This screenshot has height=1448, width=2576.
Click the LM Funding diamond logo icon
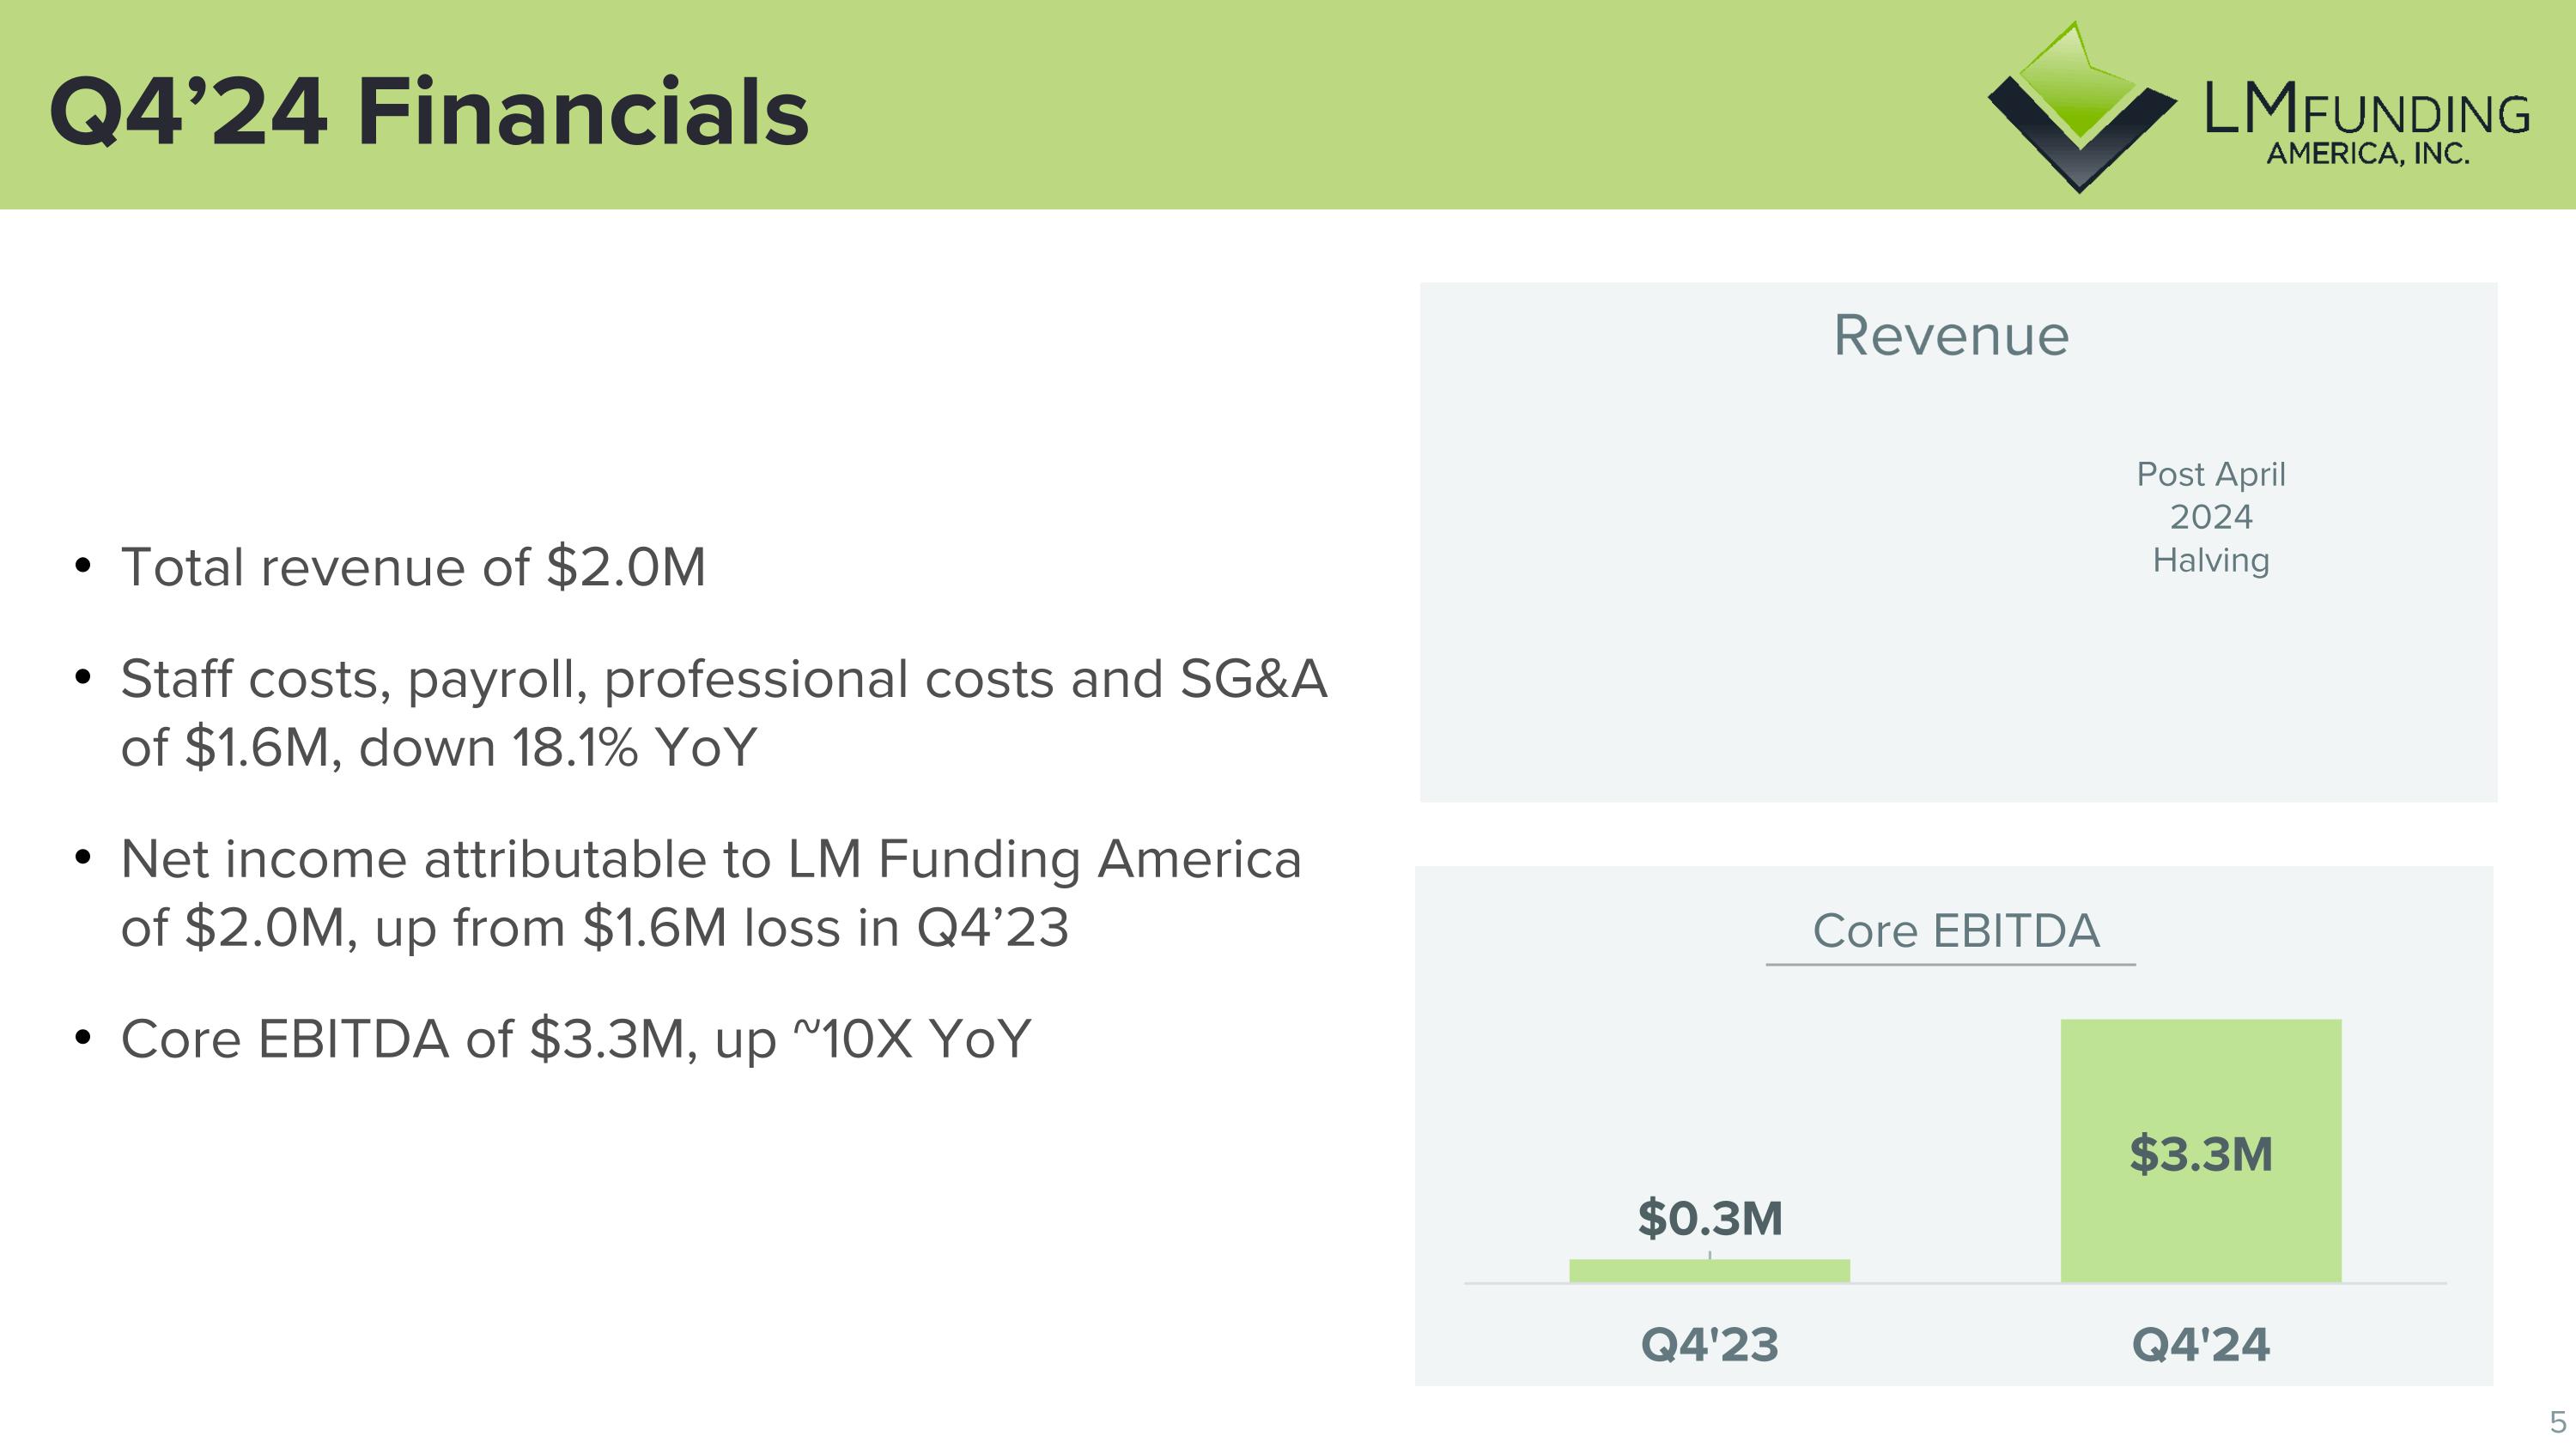(2080, 108)
